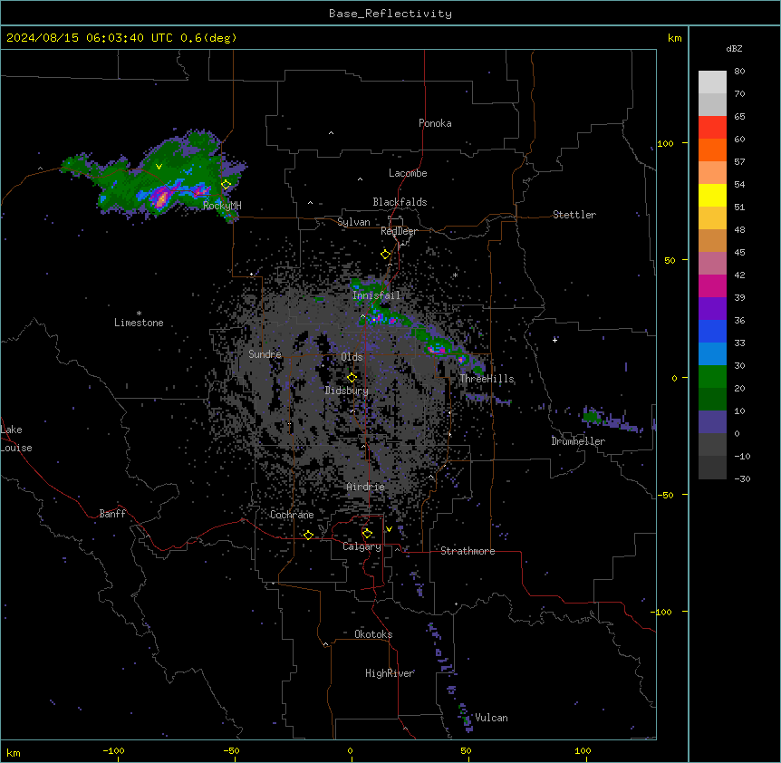Click the yellow diamond marker above the Calgary label
The image size is (781, 763).
[x=367, y=534]
